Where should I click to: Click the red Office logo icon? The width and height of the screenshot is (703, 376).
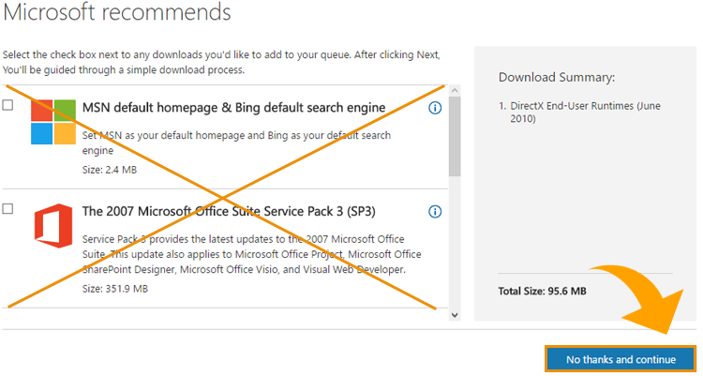(x=53, y=226)
